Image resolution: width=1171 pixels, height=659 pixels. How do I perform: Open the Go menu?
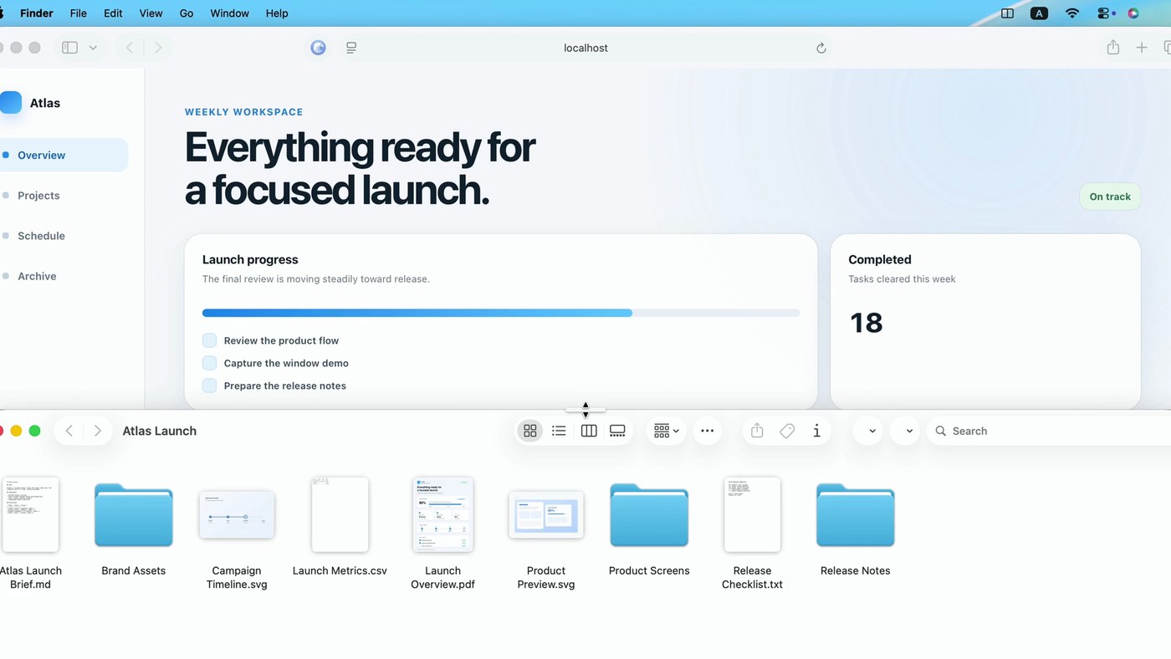tap(187, 13)
